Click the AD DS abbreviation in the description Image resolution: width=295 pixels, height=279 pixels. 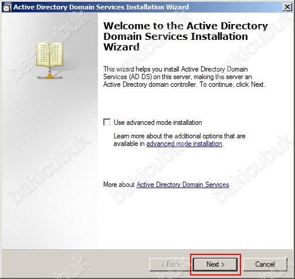point(140,77)
